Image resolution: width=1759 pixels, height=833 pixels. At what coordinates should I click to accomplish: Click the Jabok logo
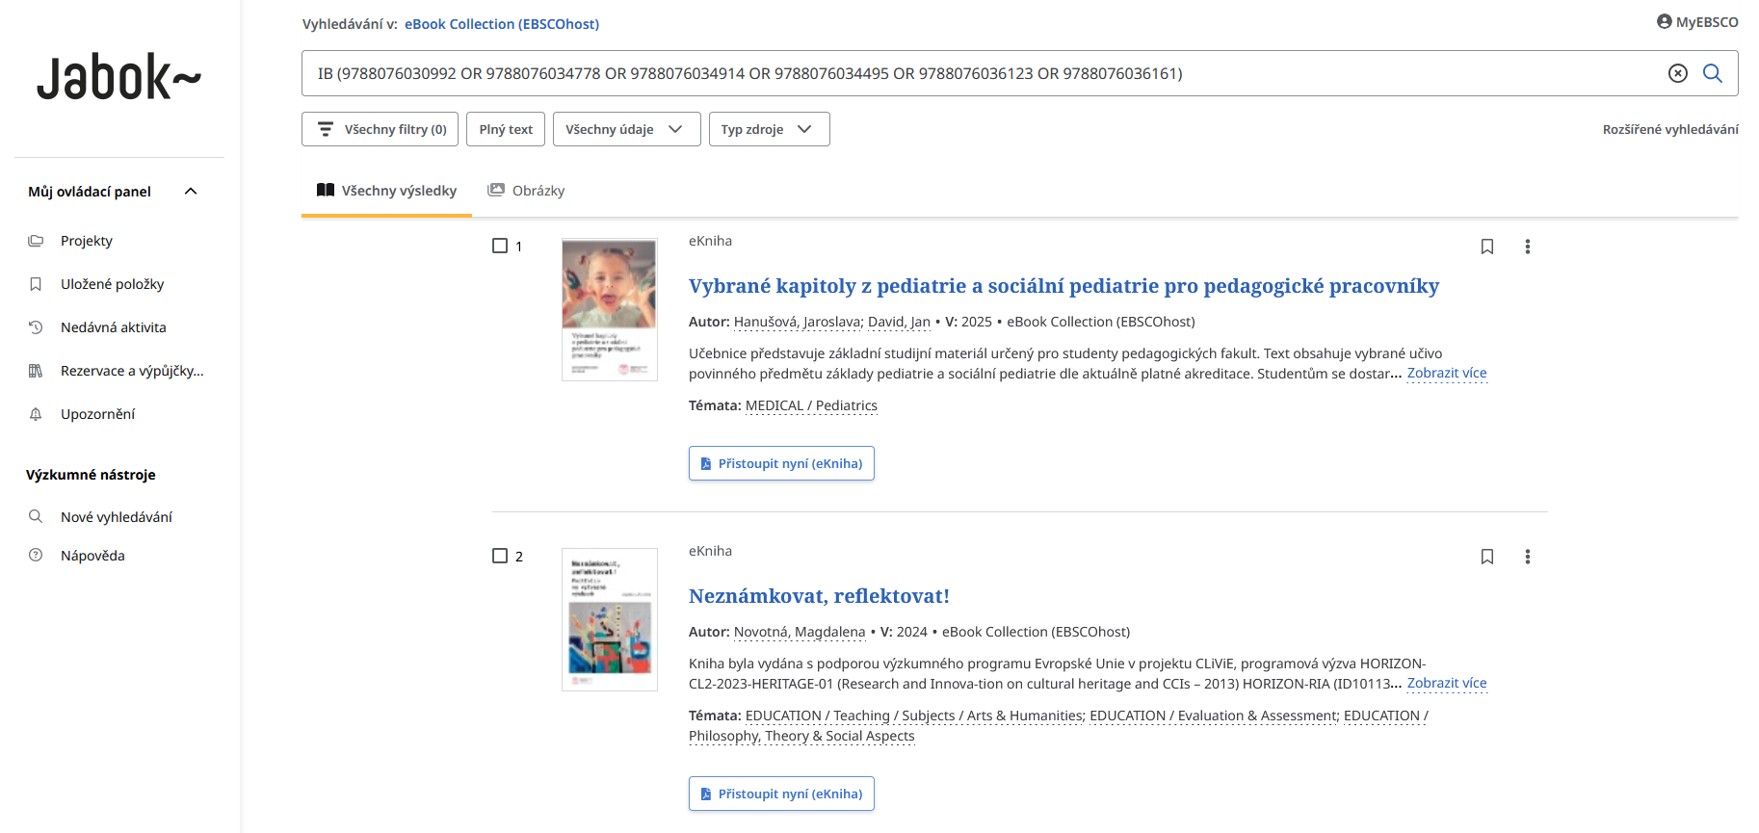(x=118, y=78)
